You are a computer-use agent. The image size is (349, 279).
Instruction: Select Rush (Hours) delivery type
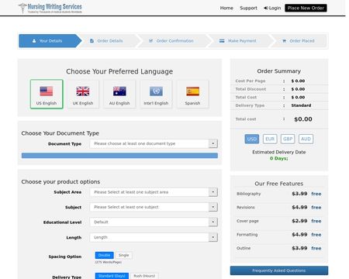coord(144,276)
